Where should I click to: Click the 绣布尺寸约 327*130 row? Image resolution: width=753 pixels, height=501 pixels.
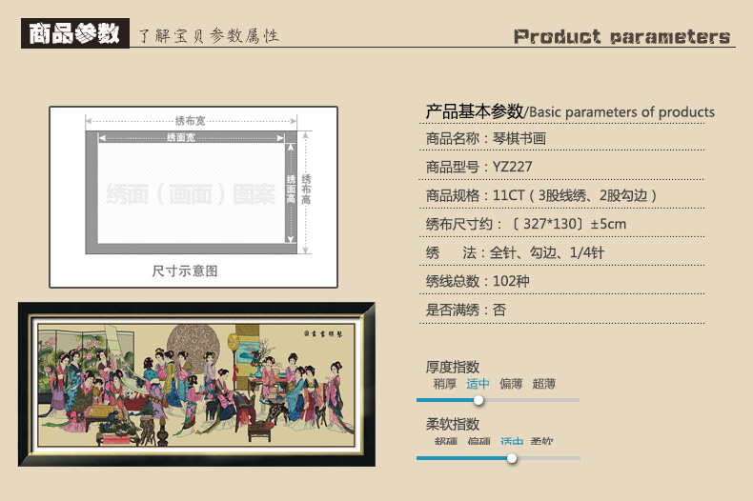click(x=526, y=224)
